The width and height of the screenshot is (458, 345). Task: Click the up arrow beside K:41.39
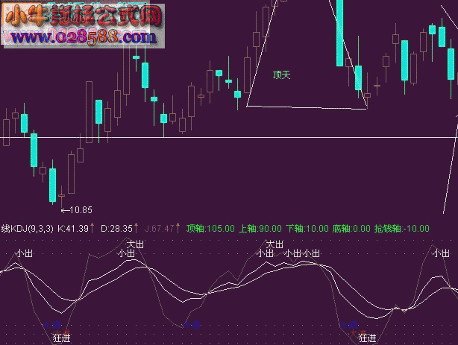[93, 228]
